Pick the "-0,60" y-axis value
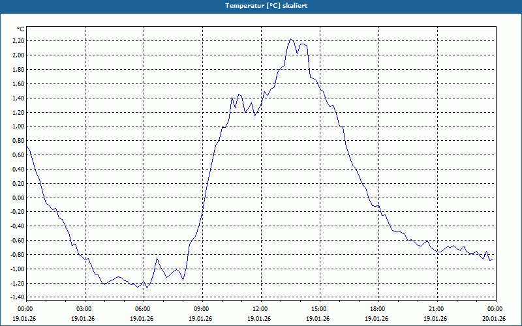Screen dimensions: 522x326 click(18, 241)
